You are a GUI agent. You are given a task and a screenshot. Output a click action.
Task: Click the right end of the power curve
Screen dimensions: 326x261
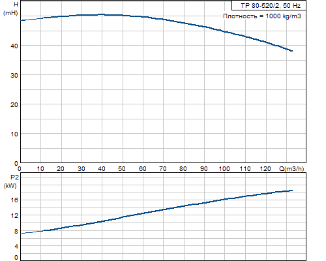(x=291, y=191)
